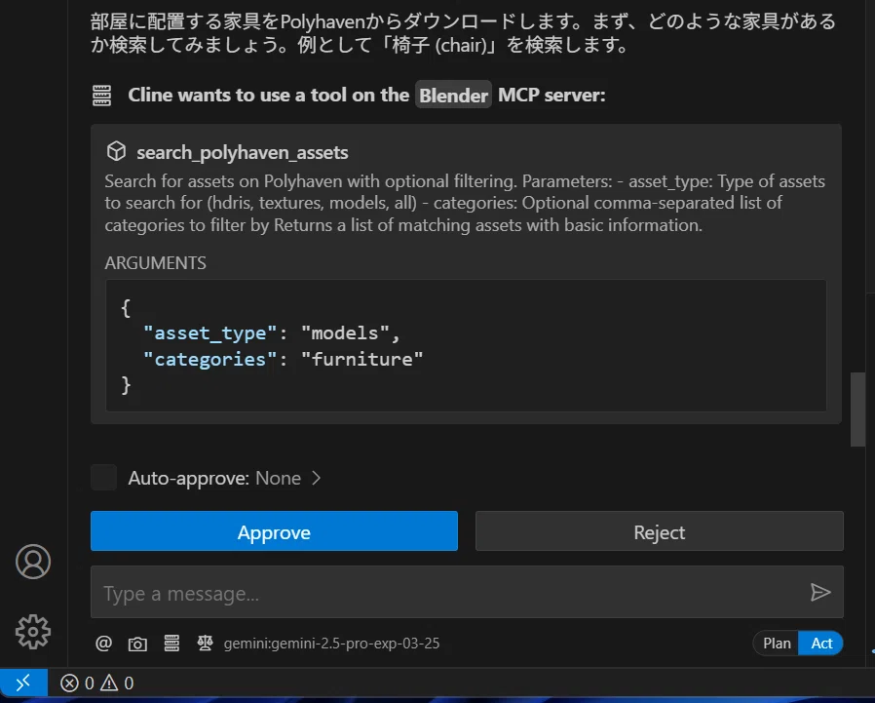Open the gemini-2.5-pro-exp-03-25 model selector
The image size is (875, 703).
(x=331, y=644)
